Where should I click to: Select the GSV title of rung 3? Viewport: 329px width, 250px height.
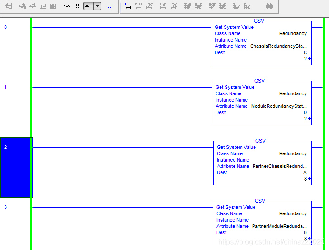pyautogui.click(x=260, y=201)
